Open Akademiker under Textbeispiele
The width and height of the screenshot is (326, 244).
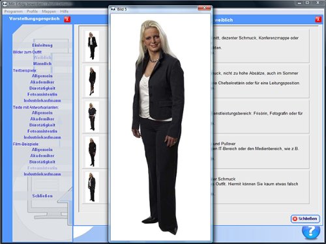42,82
